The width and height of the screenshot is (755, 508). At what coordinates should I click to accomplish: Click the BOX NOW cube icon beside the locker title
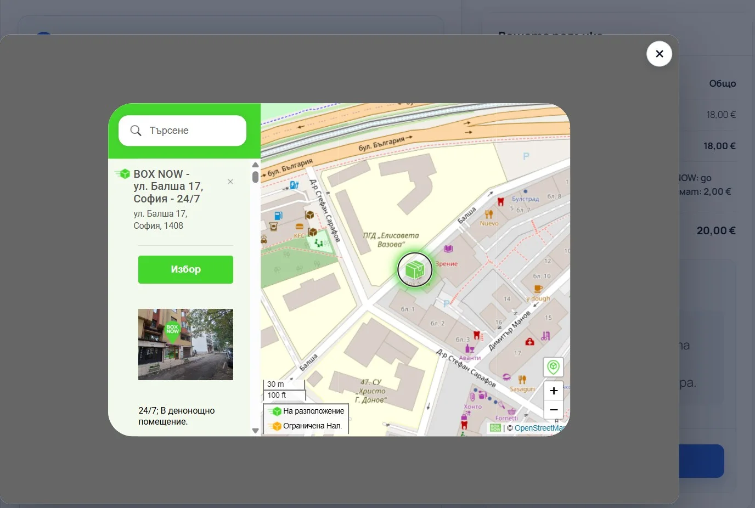tap(123, 174)
